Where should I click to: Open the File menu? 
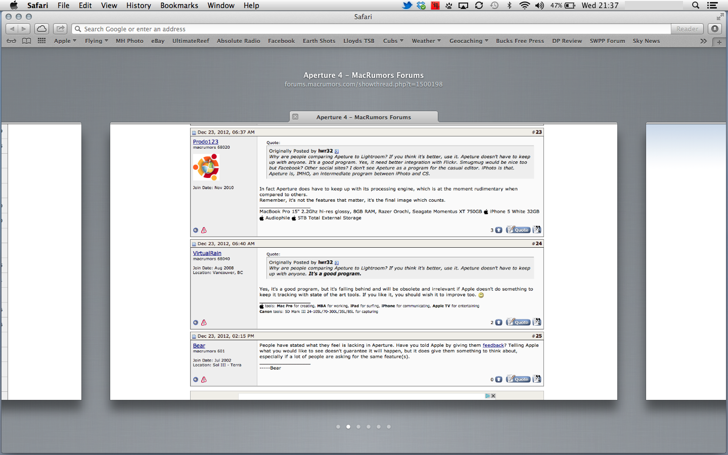pyautogui.click(x=63, y=6)
